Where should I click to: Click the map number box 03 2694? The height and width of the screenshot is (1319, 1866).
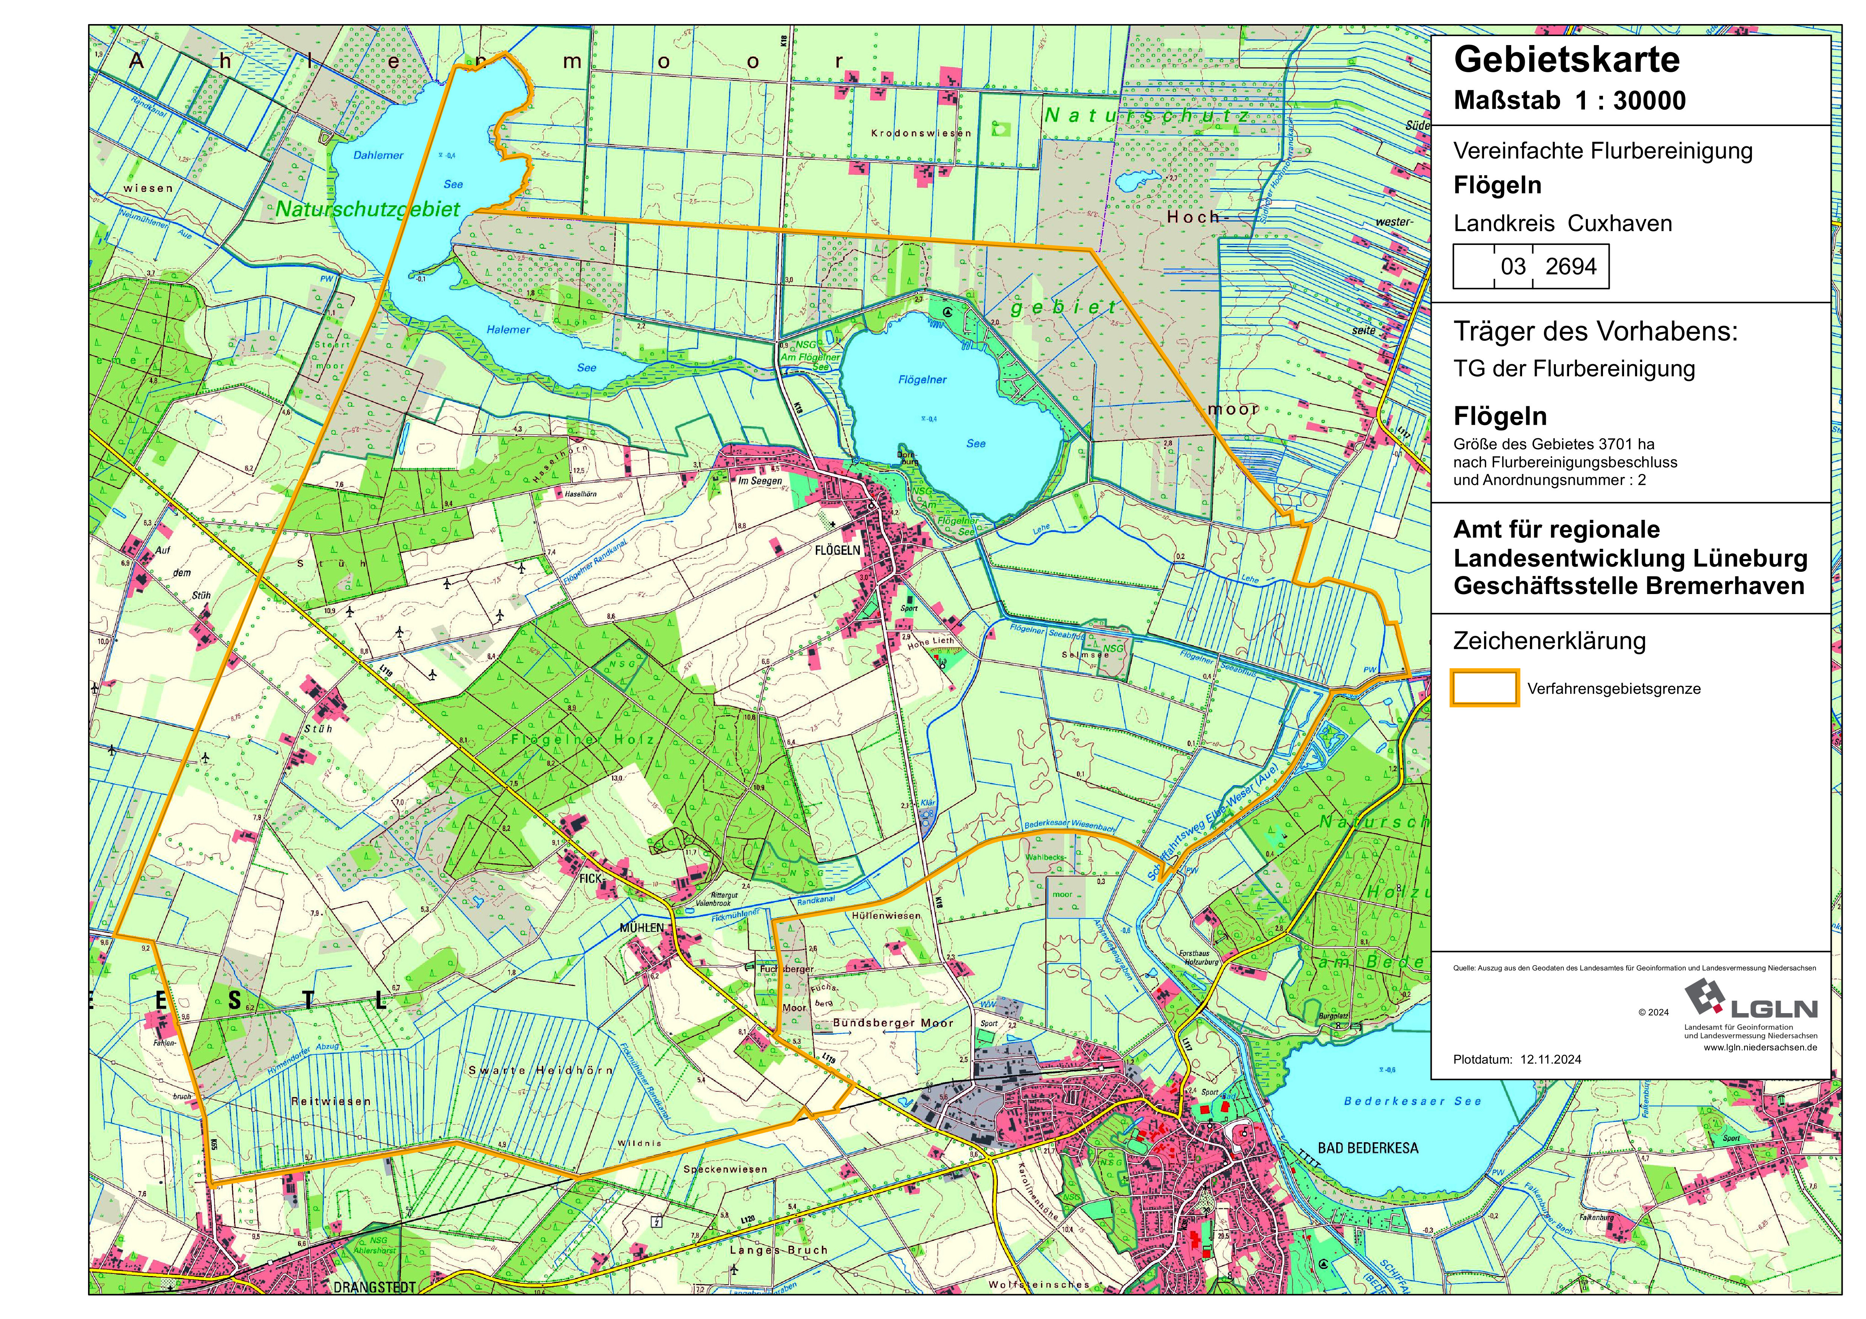coord(1530,267)
